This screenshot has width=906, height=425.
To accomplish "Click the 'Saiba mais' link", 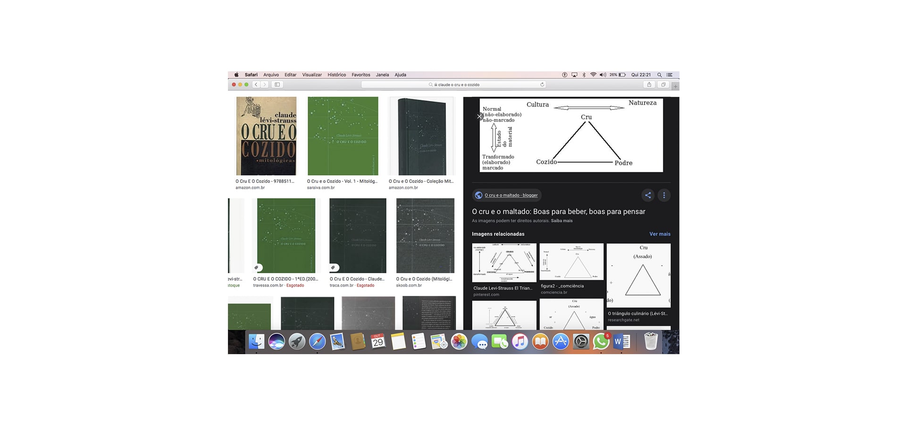I will pyautogui.click(x=562, y=221).
